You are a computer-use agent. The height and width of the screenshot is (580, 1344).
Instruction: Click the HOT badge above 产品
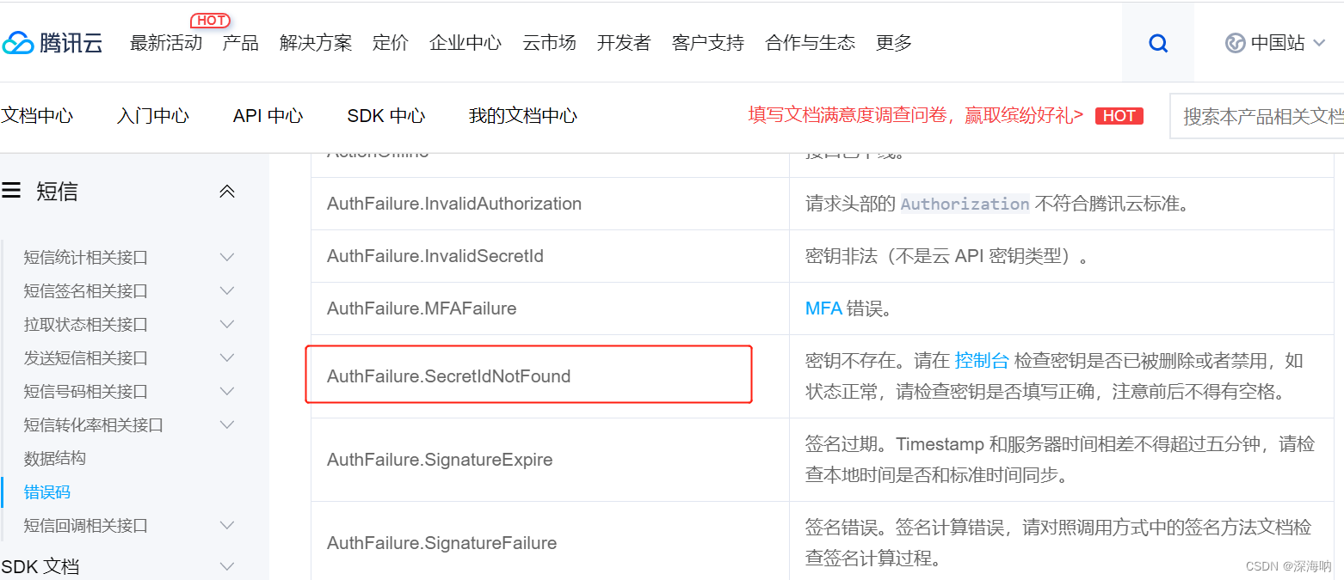(210, 20)
